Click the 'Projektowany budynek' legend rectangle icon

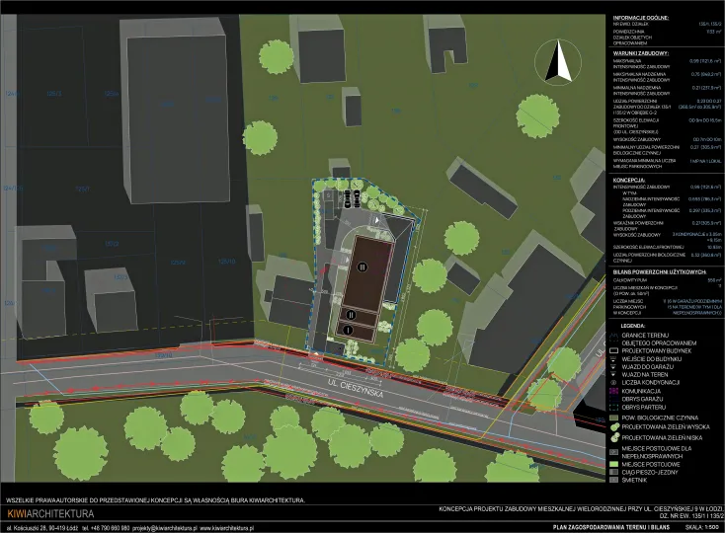pyautogui.click(x=613, y=349)
